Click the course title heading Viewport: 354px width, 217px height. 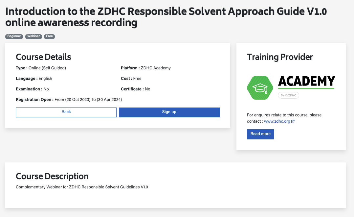166,17
